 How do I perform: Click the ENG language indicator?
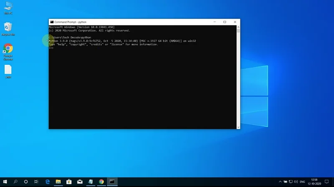pyautogui.click(x=302, y=182)
